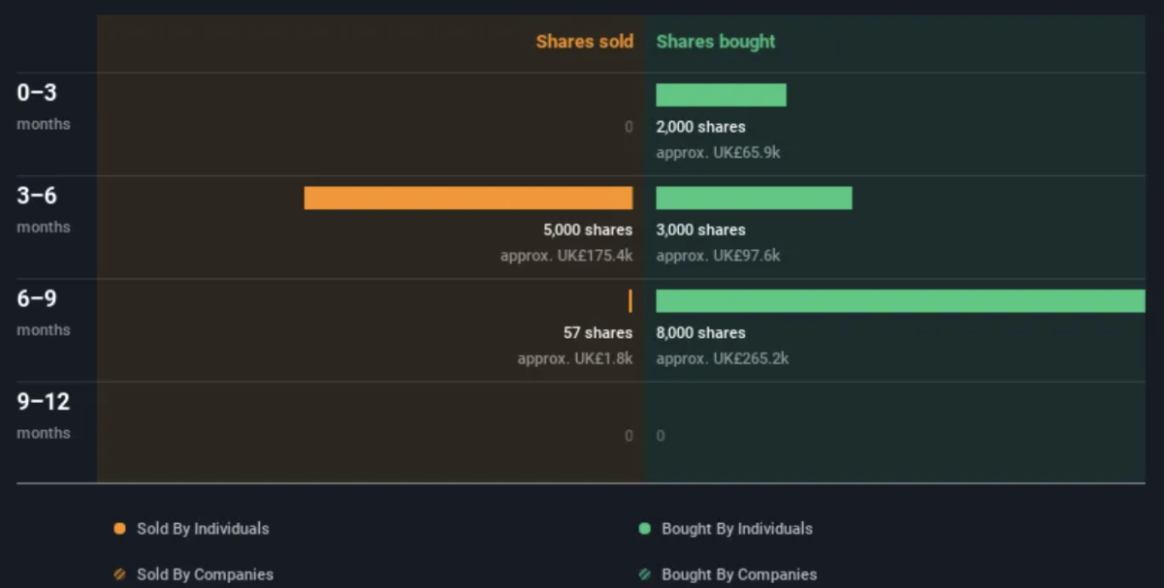Click the 0 bought value in 9–12 months row
Screen dimensions: 1164x588
point(661,436)
